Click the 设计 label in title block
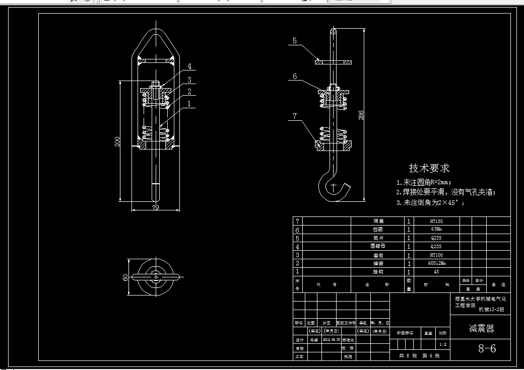The height and width of the screenshot is (370, 524). tap(299, 340)
